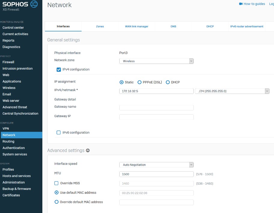This screenshot has width=274, height=213.
Task: Enable the Override MSS checkbox
Action: [x=56, y=183]
